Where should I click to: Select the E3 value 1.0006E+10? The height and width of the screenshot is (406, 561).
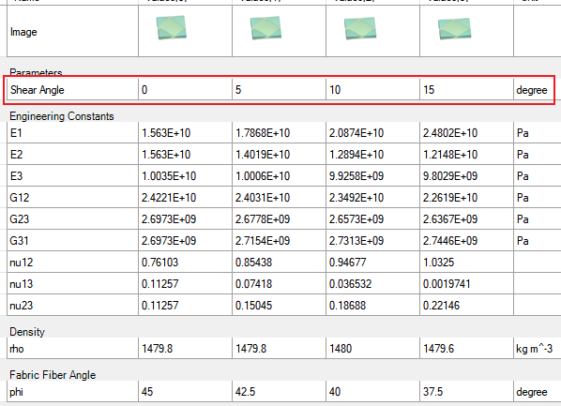click(x=263, y=176)
